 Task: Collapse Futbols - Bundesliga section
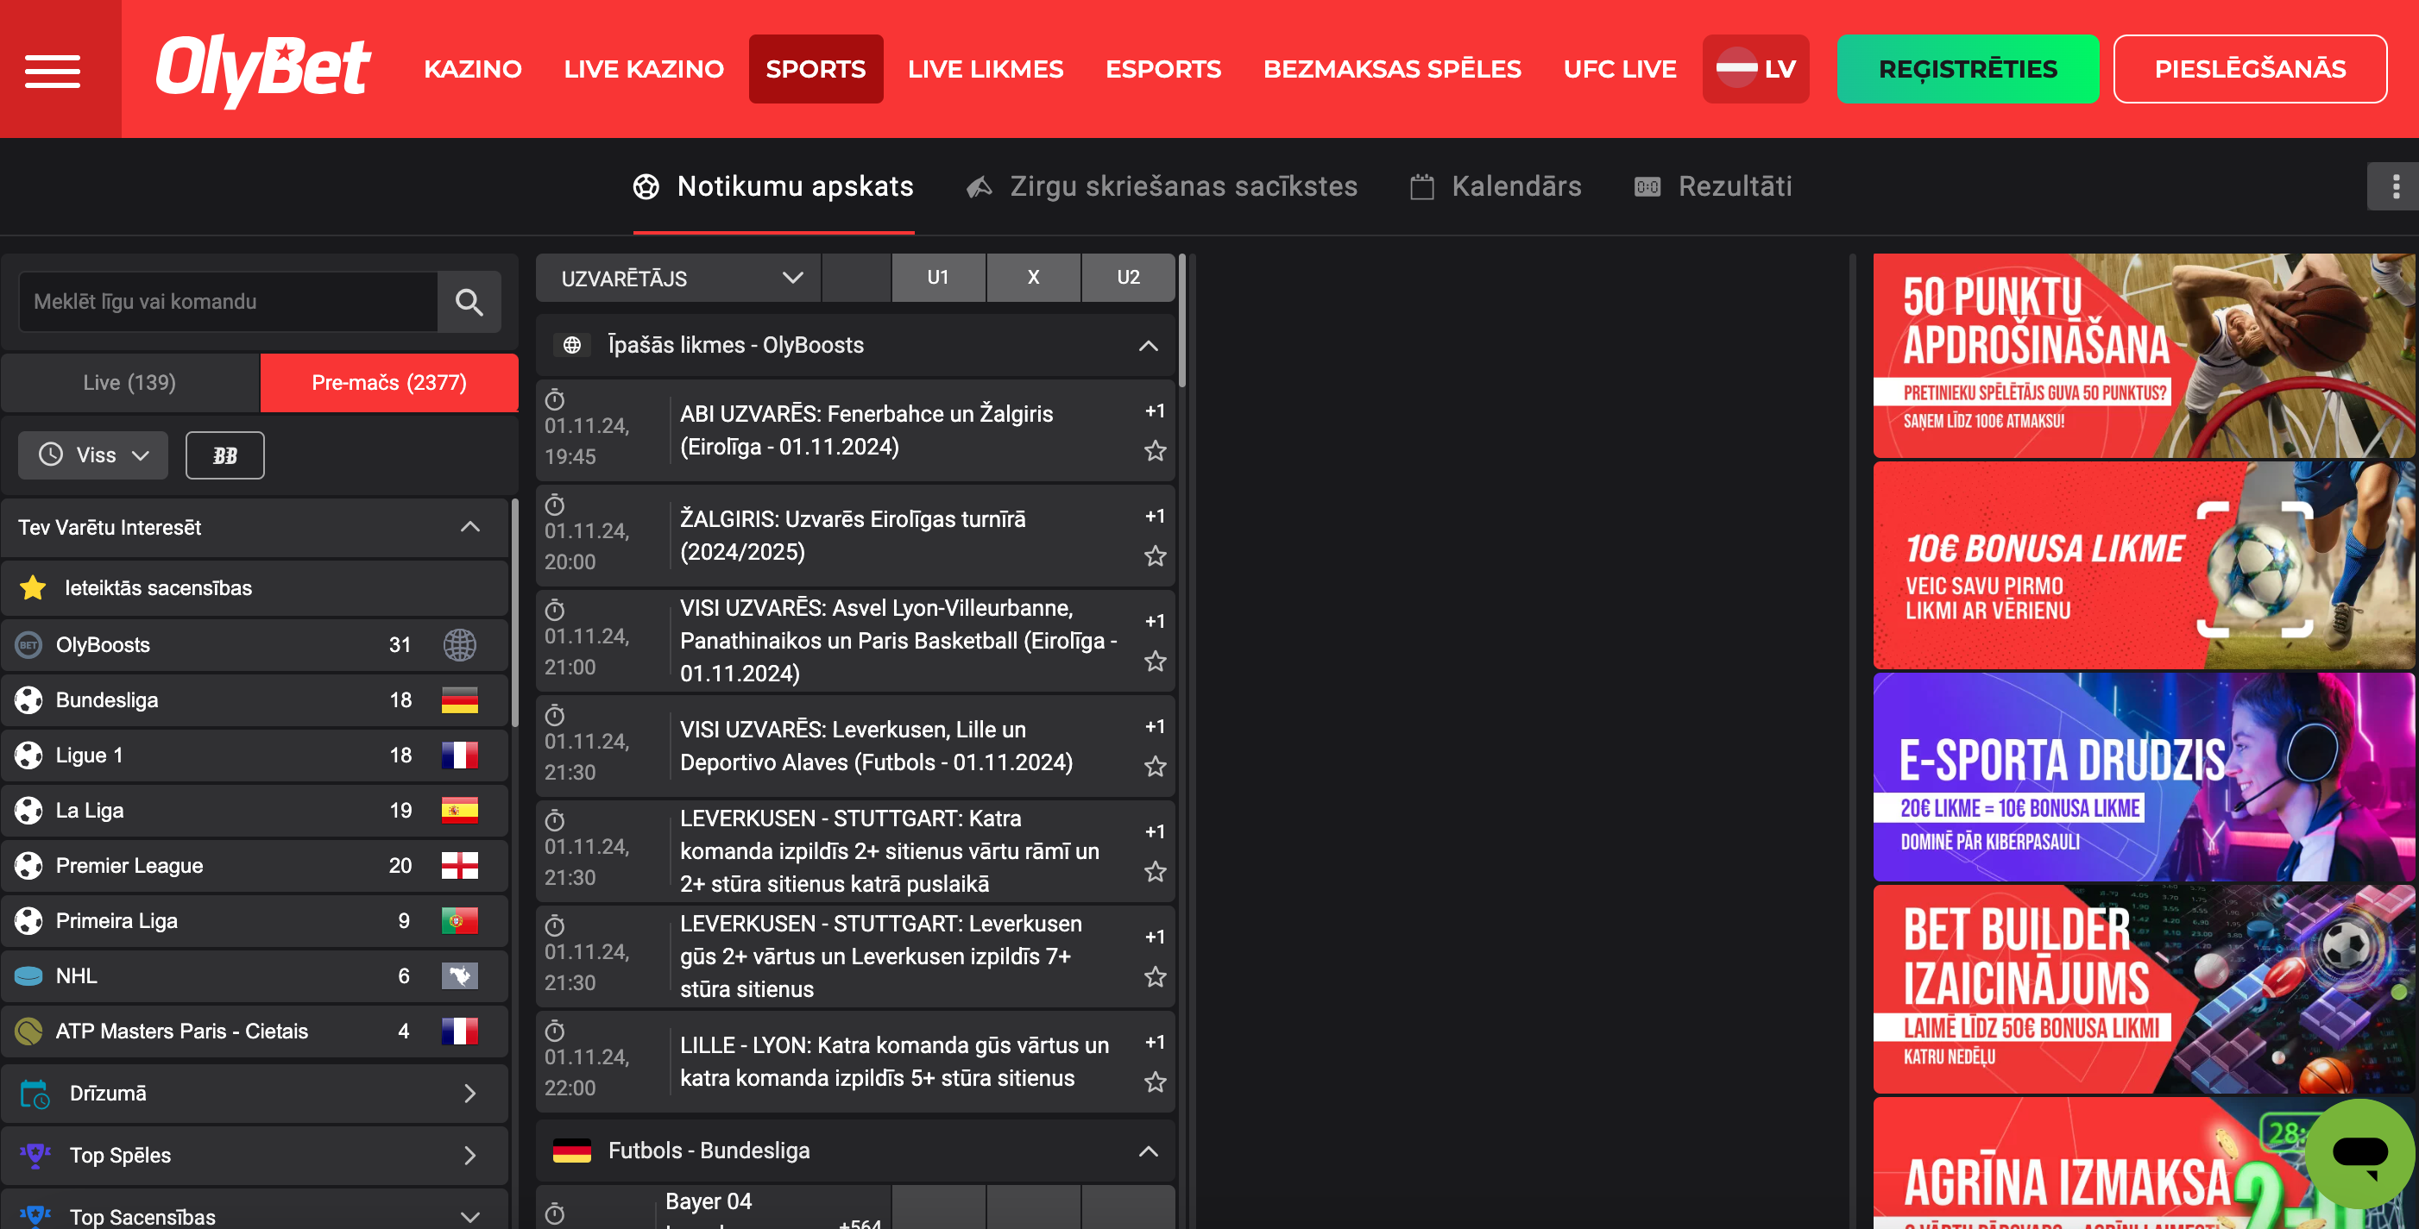pos(1148,1151)
